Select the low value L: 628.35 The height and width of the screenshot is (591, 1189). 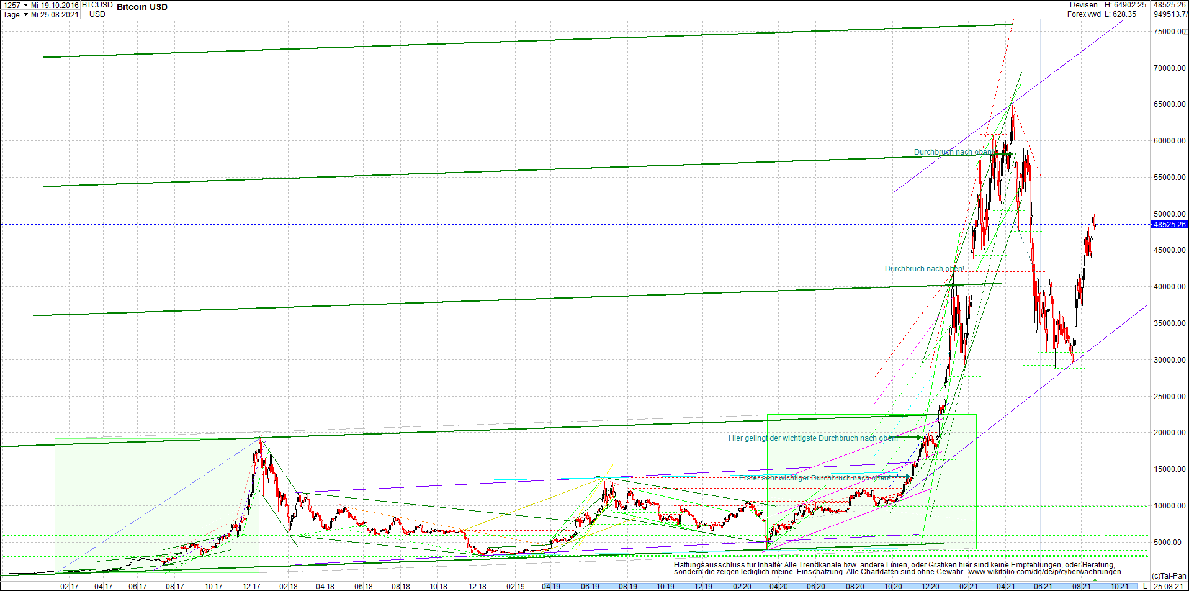coord(1121,14)
